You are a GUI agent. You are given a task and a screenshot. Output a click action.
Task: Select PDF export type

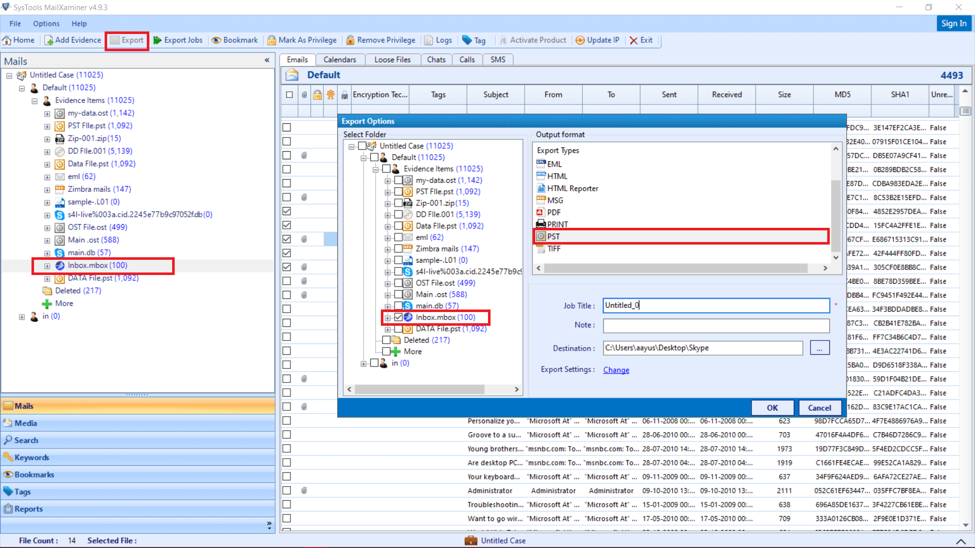click(554, 212)
